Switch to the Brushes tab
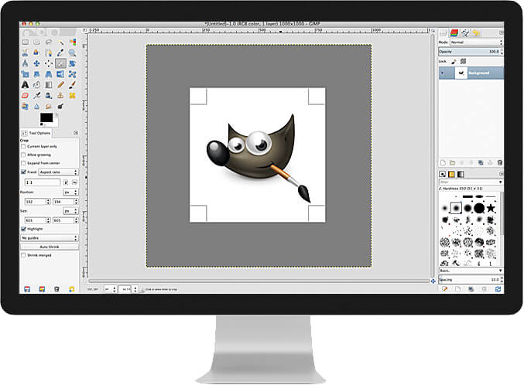The height and width of the screenshot is (385, 524). point(443,174)
